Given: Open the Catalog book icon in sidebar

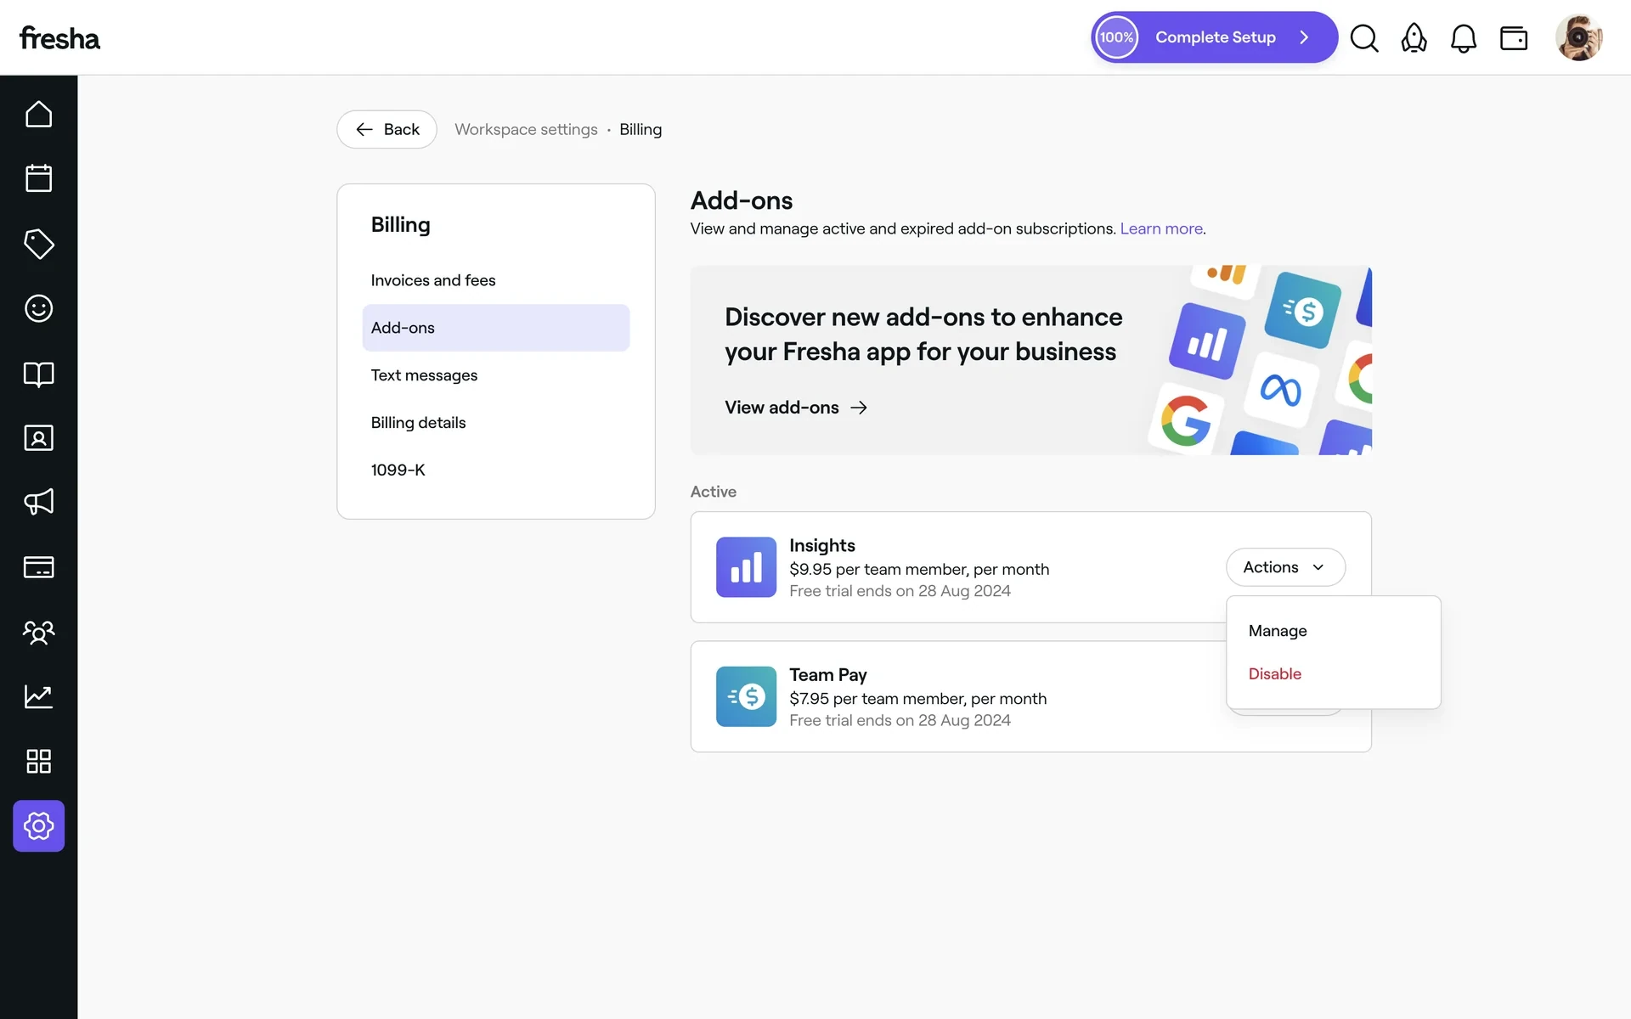Looking at the screenshot, I should [38, 374].
